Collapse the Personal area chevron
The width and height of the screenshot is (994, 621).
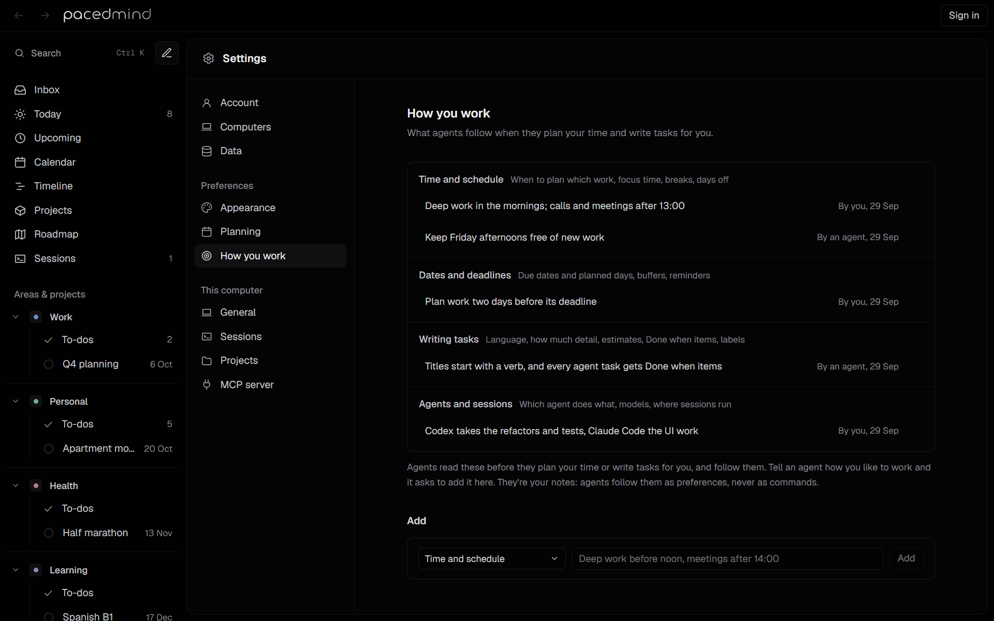tap(16, 401)
